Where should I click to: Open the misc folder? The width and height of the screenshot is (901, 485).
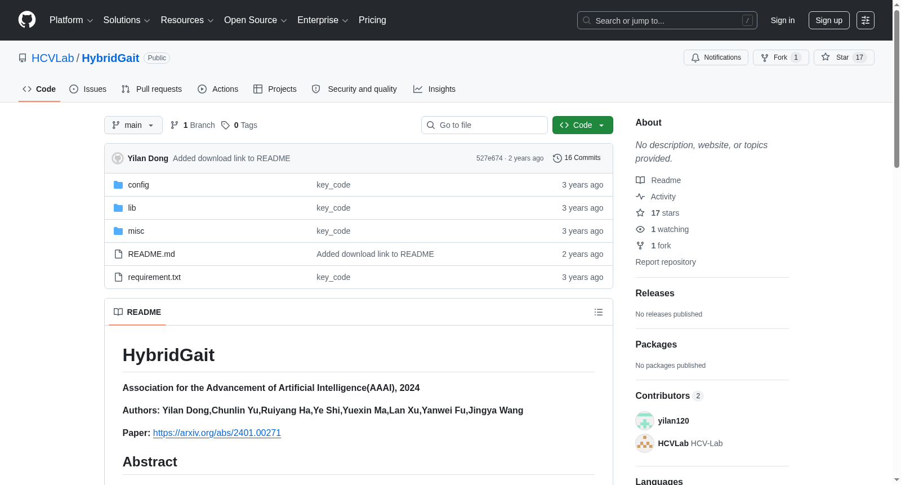click(x=136, y=231)
